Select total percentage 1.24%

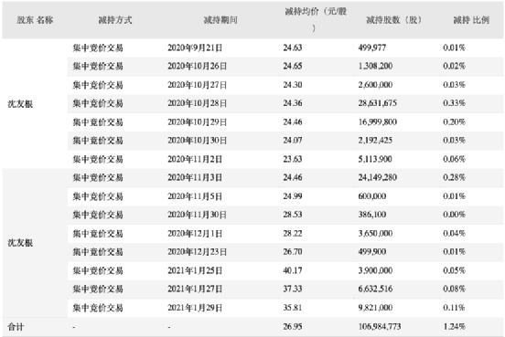point(455,327)
